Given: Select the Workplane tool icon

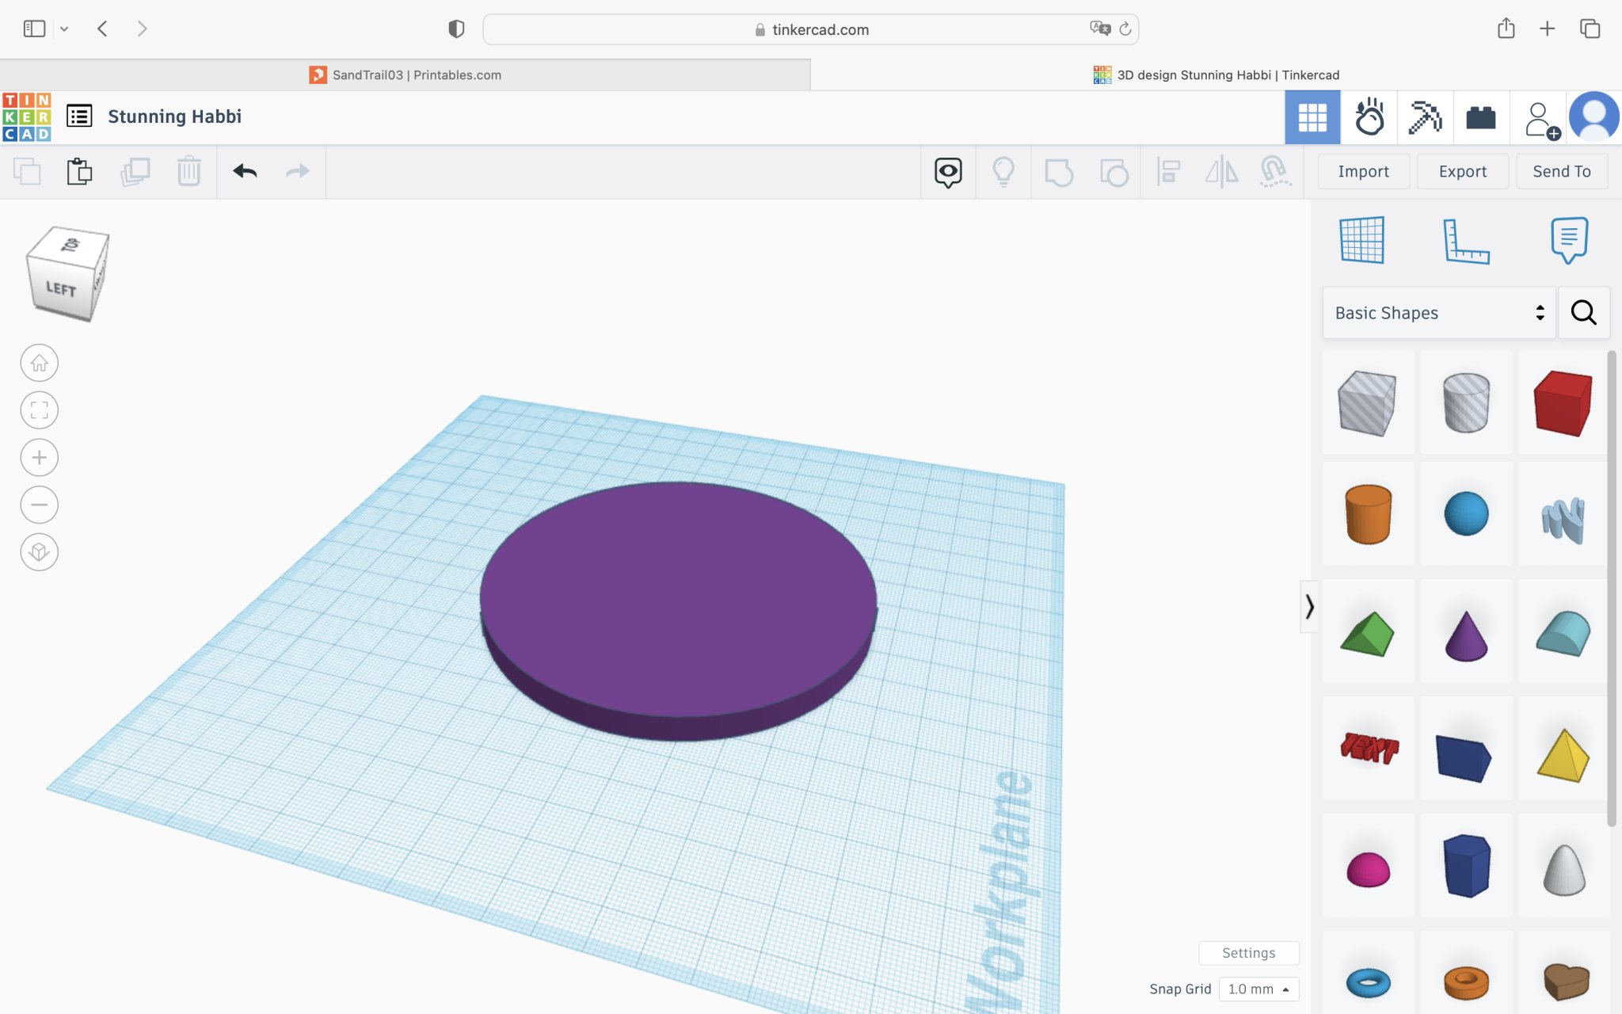Looking at the screenshot, I should 1362,240.
